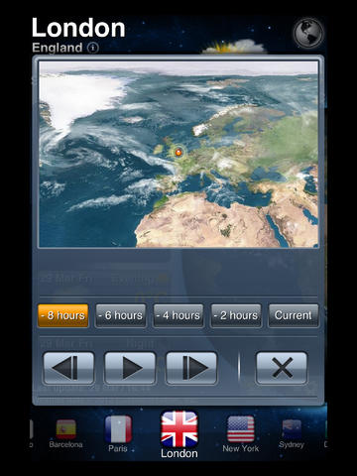The width and height of the screenshot is (357, 476).
Task: Switch to Paris city
Action: pyautogui.click(x=118, y=434)
